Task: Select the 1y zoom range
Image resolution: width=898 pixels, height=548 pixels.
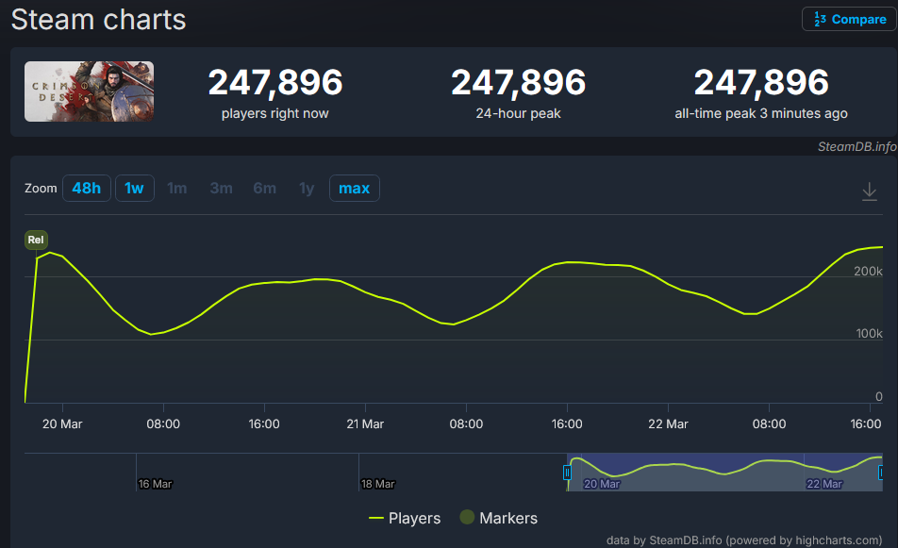Action: 307,189
